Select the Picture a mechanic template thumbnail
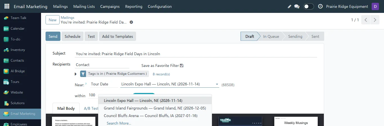Image resolution: width=384 pixels, height=126 pixels. 74,122
